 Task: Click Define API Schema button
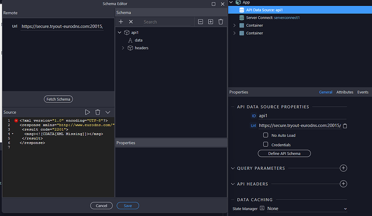click(284, 154)
